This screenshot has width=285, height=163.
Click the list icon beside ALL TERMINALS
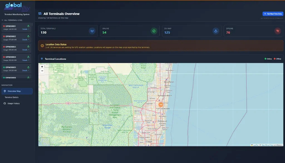[2, 20]
